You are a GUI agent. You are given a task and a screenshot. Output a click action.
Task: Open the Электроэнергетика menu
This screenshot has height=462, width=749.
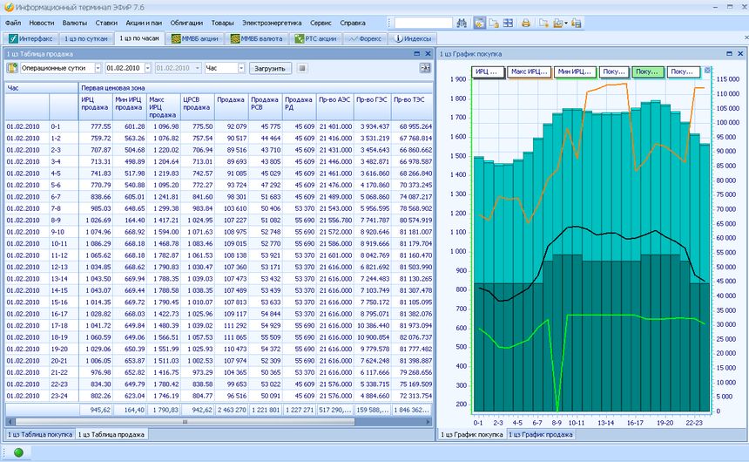273,23
